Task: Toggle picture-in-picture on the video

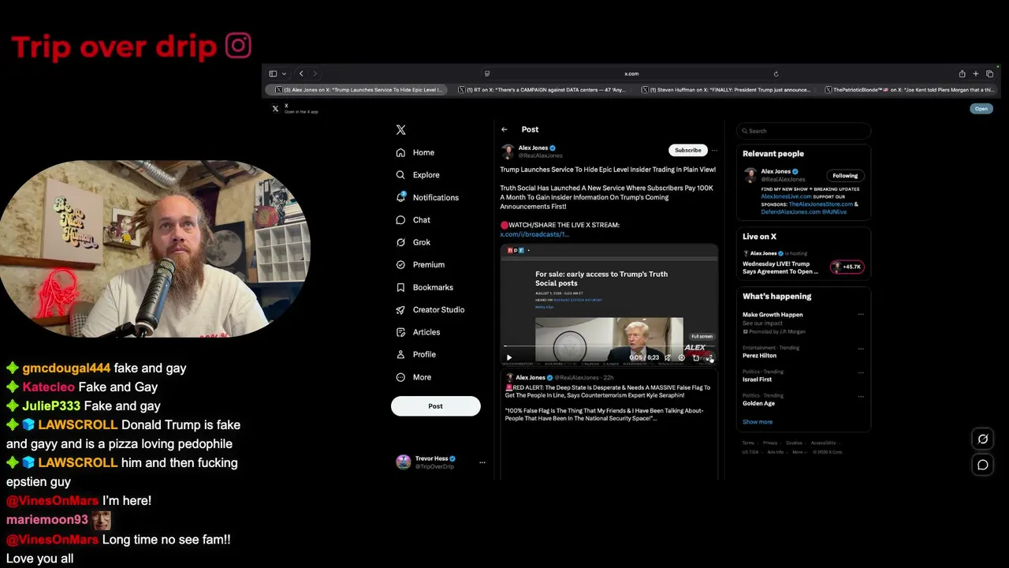Action: pyautogui.click(x=696, y=357)
